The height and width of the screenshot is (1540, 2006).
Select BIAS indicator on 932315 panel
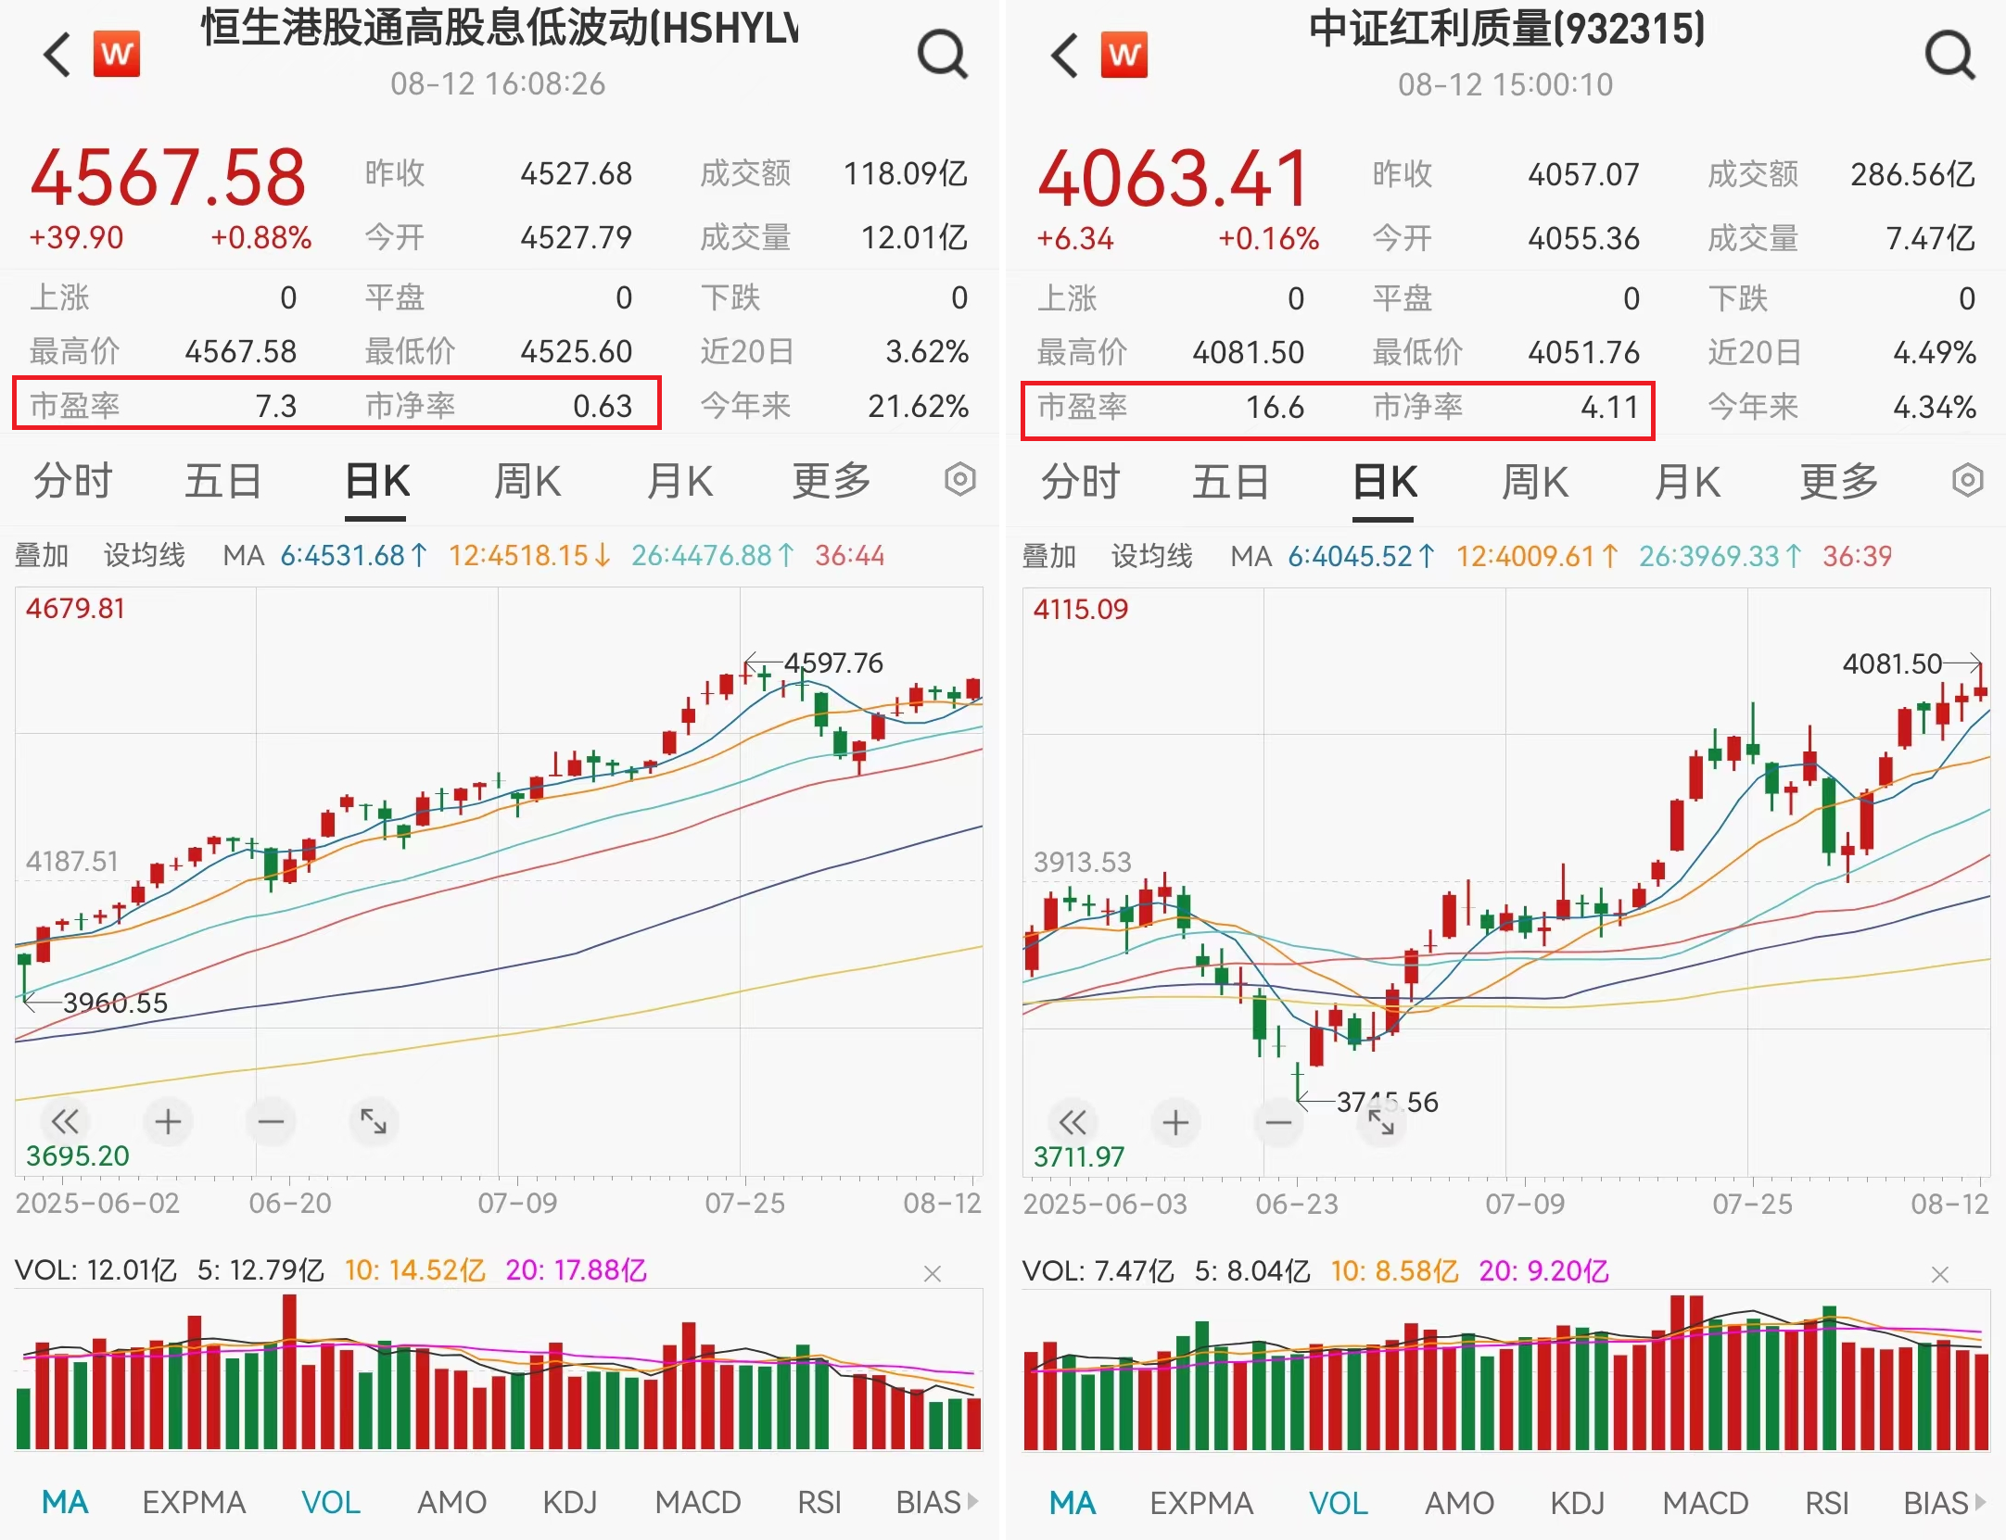(1936, 1502)
